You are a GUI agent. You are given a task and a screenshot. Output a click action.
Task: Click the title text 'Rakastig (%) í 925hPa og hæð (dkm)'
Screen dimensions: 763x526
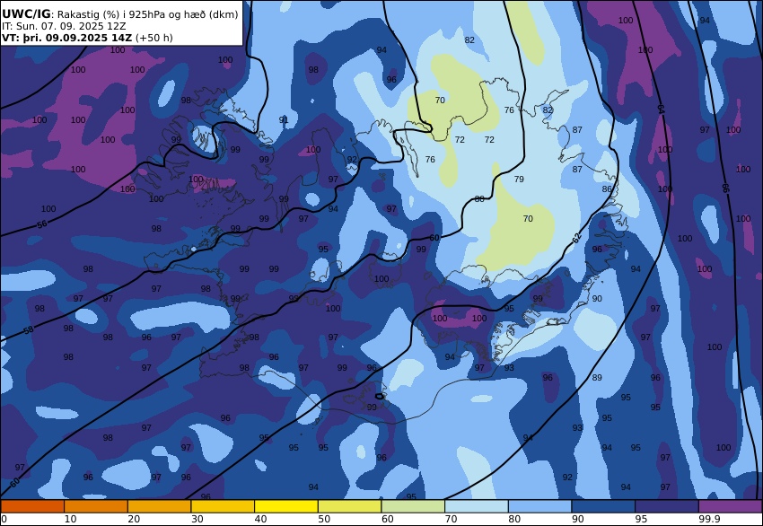[148, 14]
